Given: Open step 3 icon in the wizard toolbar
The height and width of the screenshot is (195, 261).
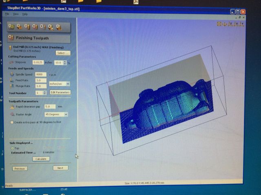Looking at the screenshot, I should point(27,27).
